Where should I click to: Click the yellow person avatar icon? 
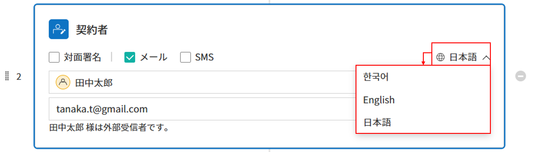pyautogui.click(x=63, y=82)
